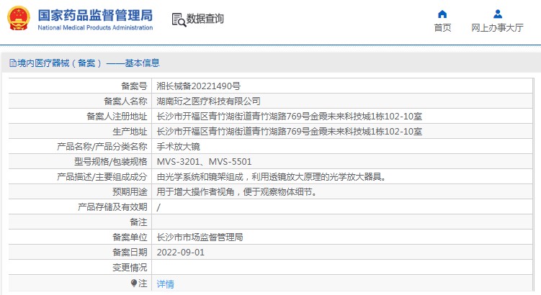Select filing date 2022-09-01
Image resolution: width=541 pixels, height=295 pixels.
pos(180,253)
